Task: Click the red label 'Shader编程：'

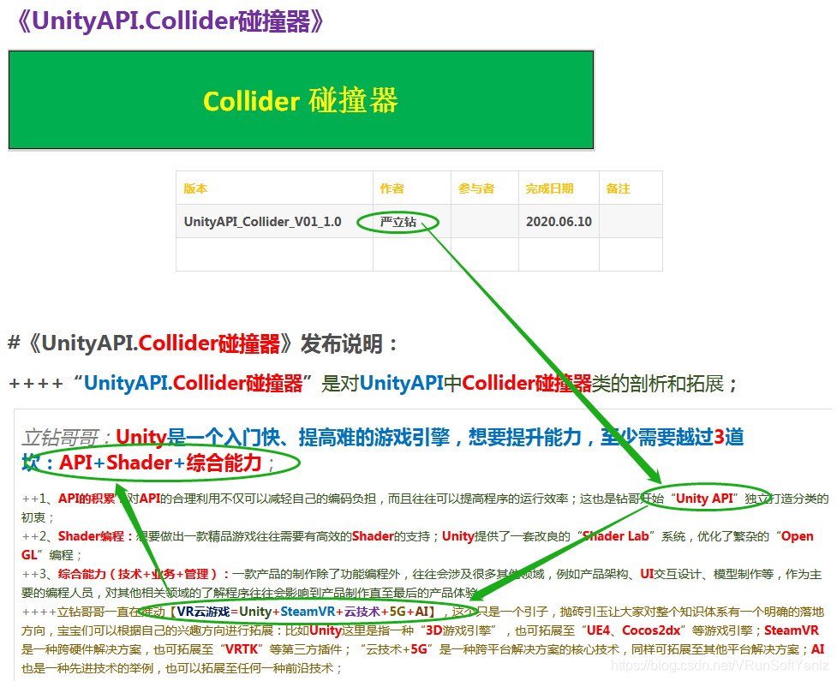Action: click(96, 536)
